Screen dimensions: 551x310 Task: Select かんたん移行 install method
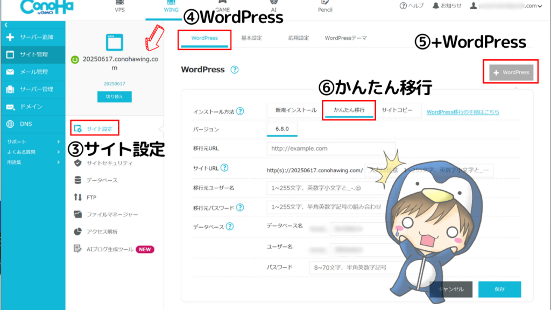tap(349, 110)
